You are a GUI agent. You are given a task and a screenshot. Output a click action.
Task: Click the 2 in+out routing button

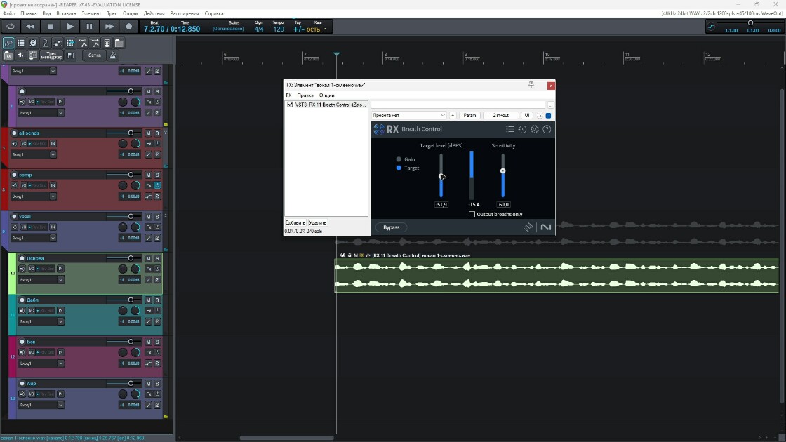click(x=501, y=116)
